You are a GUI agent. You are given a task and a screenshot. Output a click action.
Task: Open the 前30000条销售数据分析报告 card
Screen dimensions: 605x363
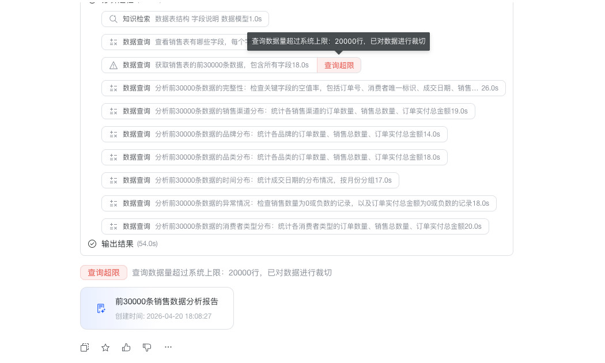(157, 308)
